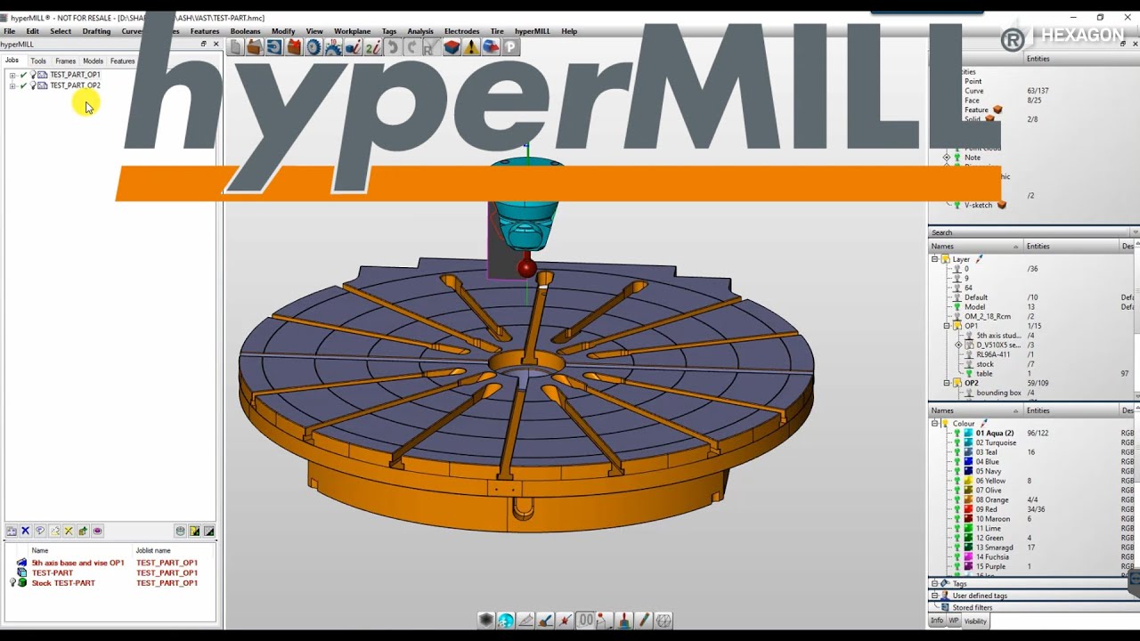Expand the TEST_PART_OP2 joblist tree node
Image resolution: width=1140 pixels, height=641 pixels.
(12, 85)
